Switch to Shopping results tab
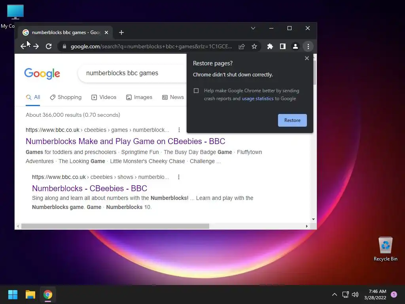405x304 pixels. [66, 97]
